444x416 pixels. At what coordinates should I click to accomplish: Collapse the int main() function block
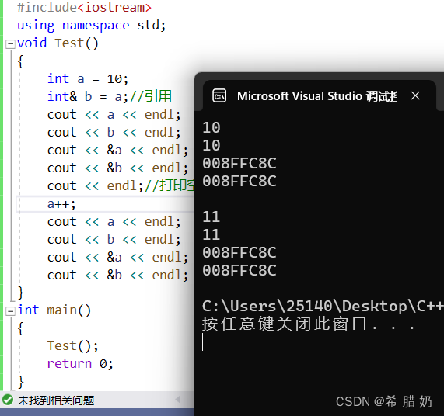(x=10, y=311)
